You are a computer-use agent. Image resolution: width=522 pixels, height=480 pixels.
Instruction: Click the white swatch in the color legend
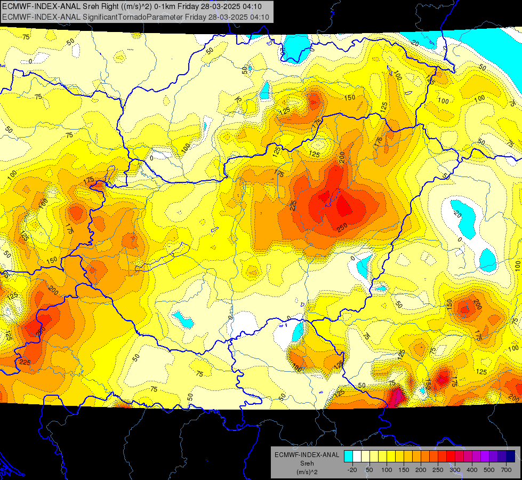357,457
